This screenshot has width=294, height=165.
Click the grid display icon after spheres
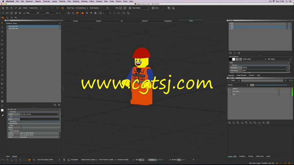point(101,13)
